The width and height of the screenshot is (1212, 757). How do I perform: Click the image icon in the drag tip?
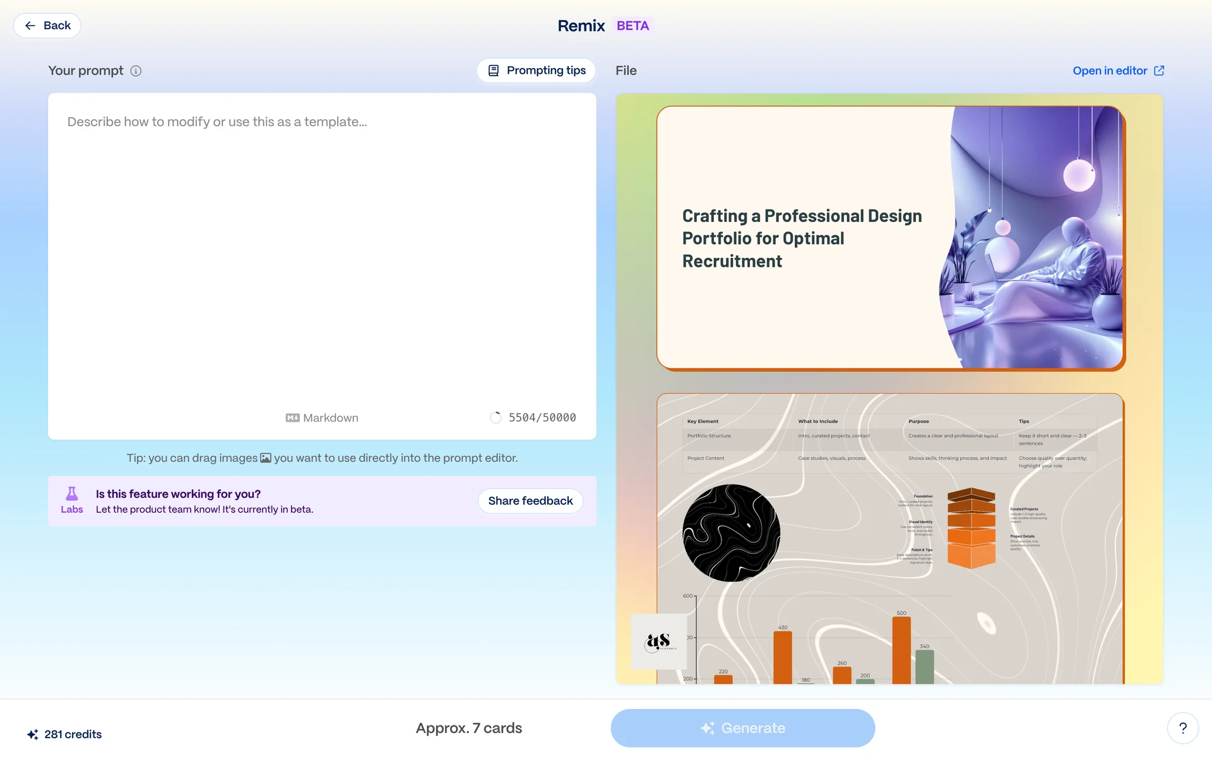point(266,458)
